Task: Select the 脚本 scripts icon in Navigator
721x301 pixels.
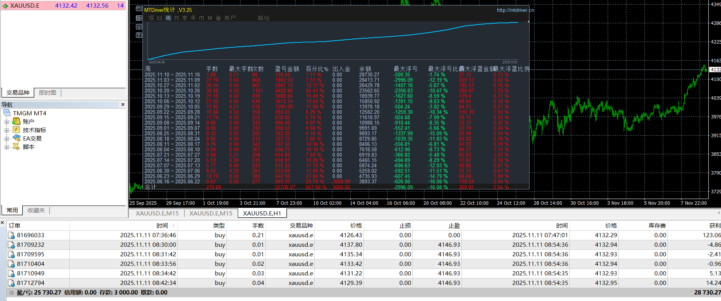Action: [x=16, y=147]
